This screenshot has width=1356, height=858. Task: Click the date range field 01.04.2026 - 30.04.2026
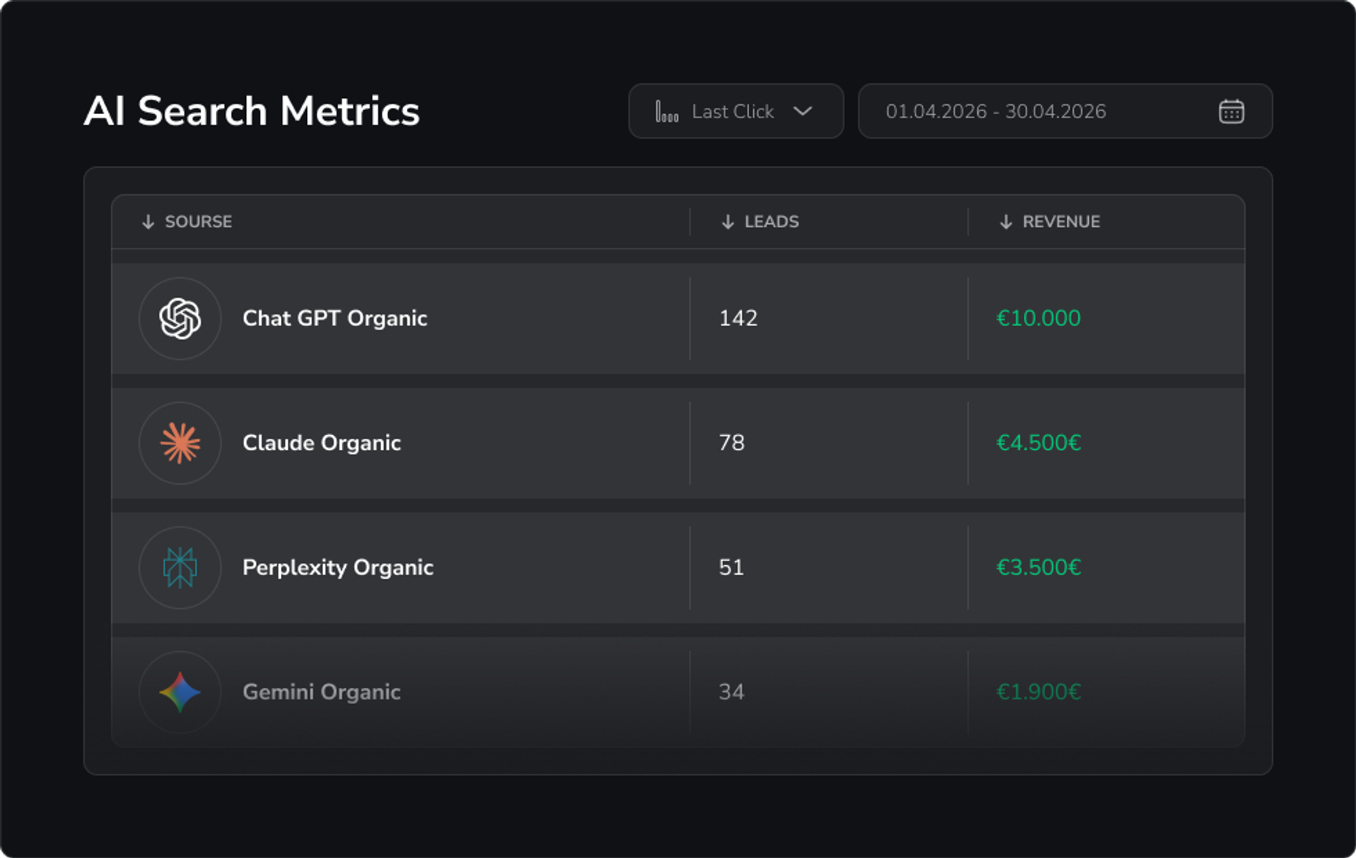pos(1065,111)
